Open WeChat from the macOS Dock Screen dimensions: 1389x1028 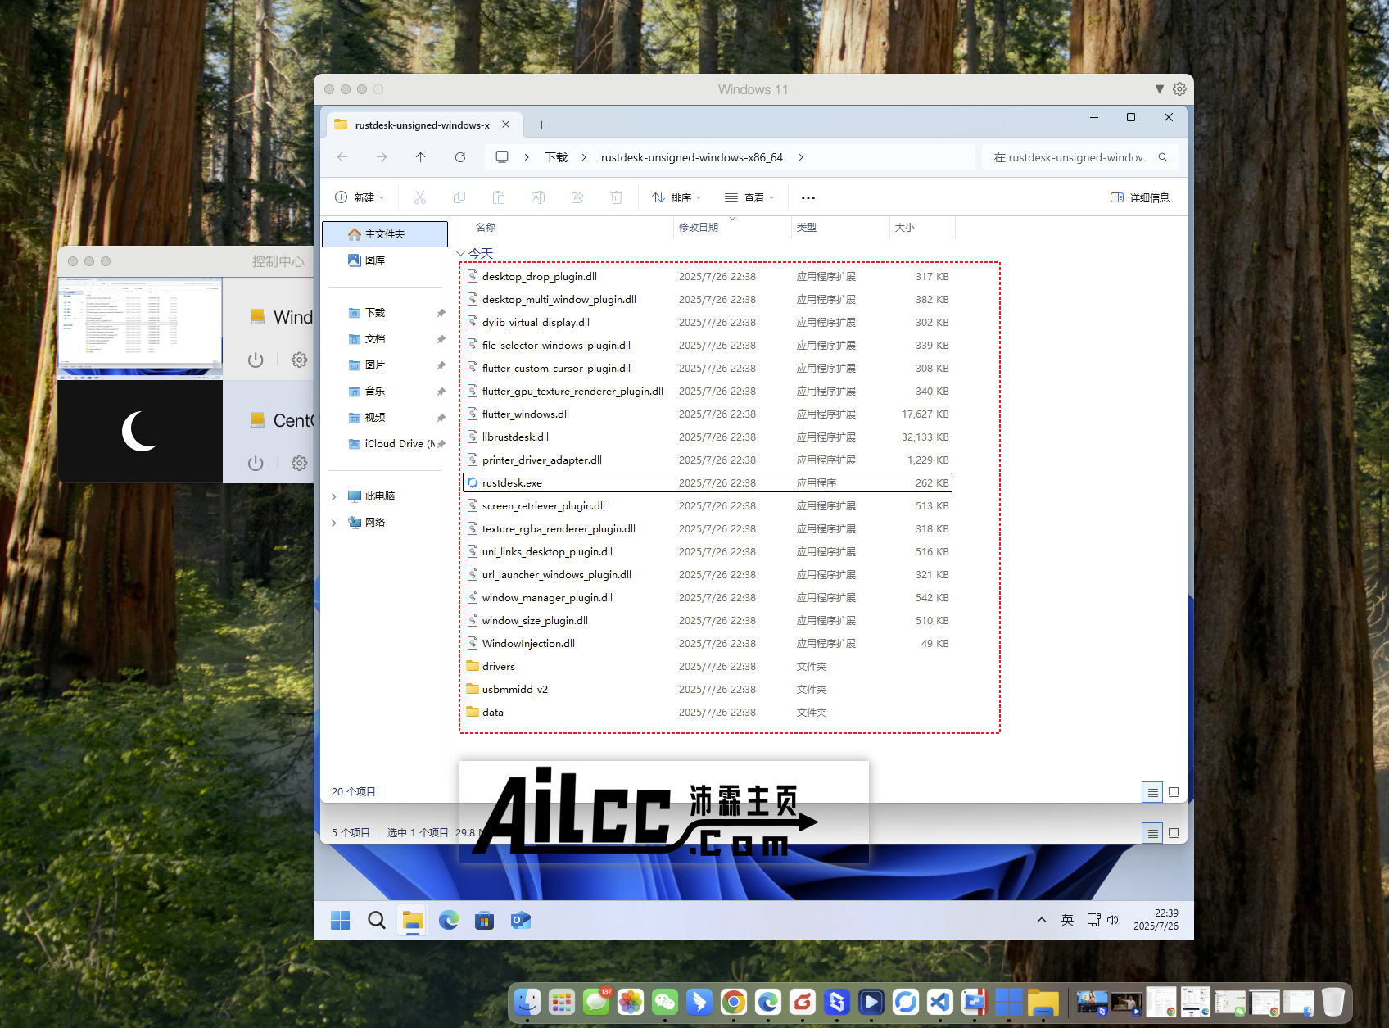click(665, 1002)
